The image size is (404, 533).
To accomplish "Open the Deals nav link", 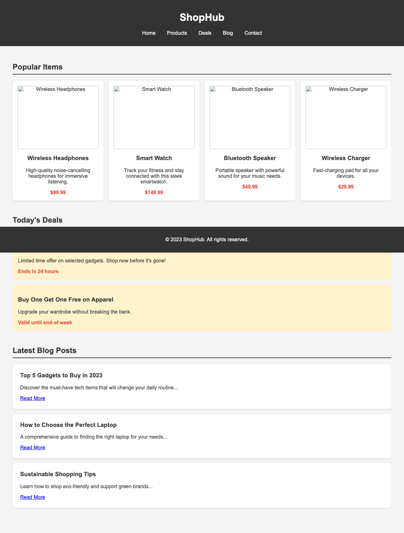I will coord(205,33).
